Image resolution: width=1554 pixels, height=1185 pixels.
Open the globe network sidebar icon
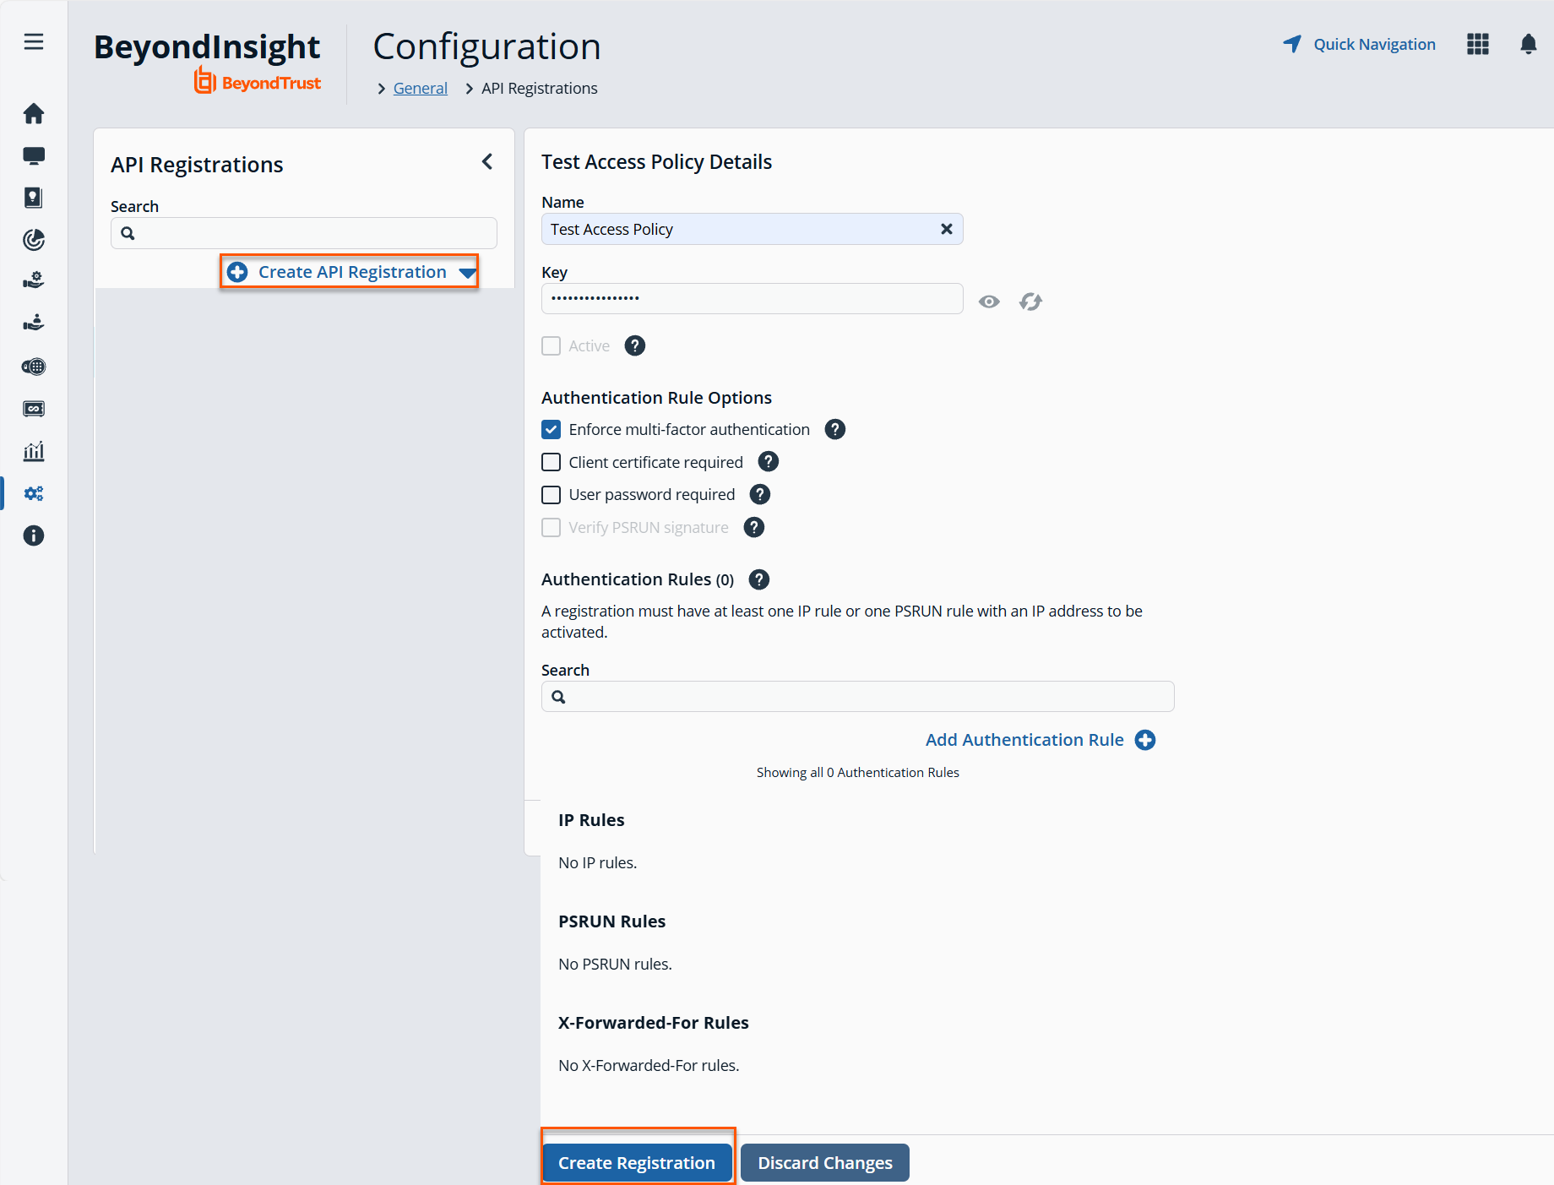coord(34,367)
